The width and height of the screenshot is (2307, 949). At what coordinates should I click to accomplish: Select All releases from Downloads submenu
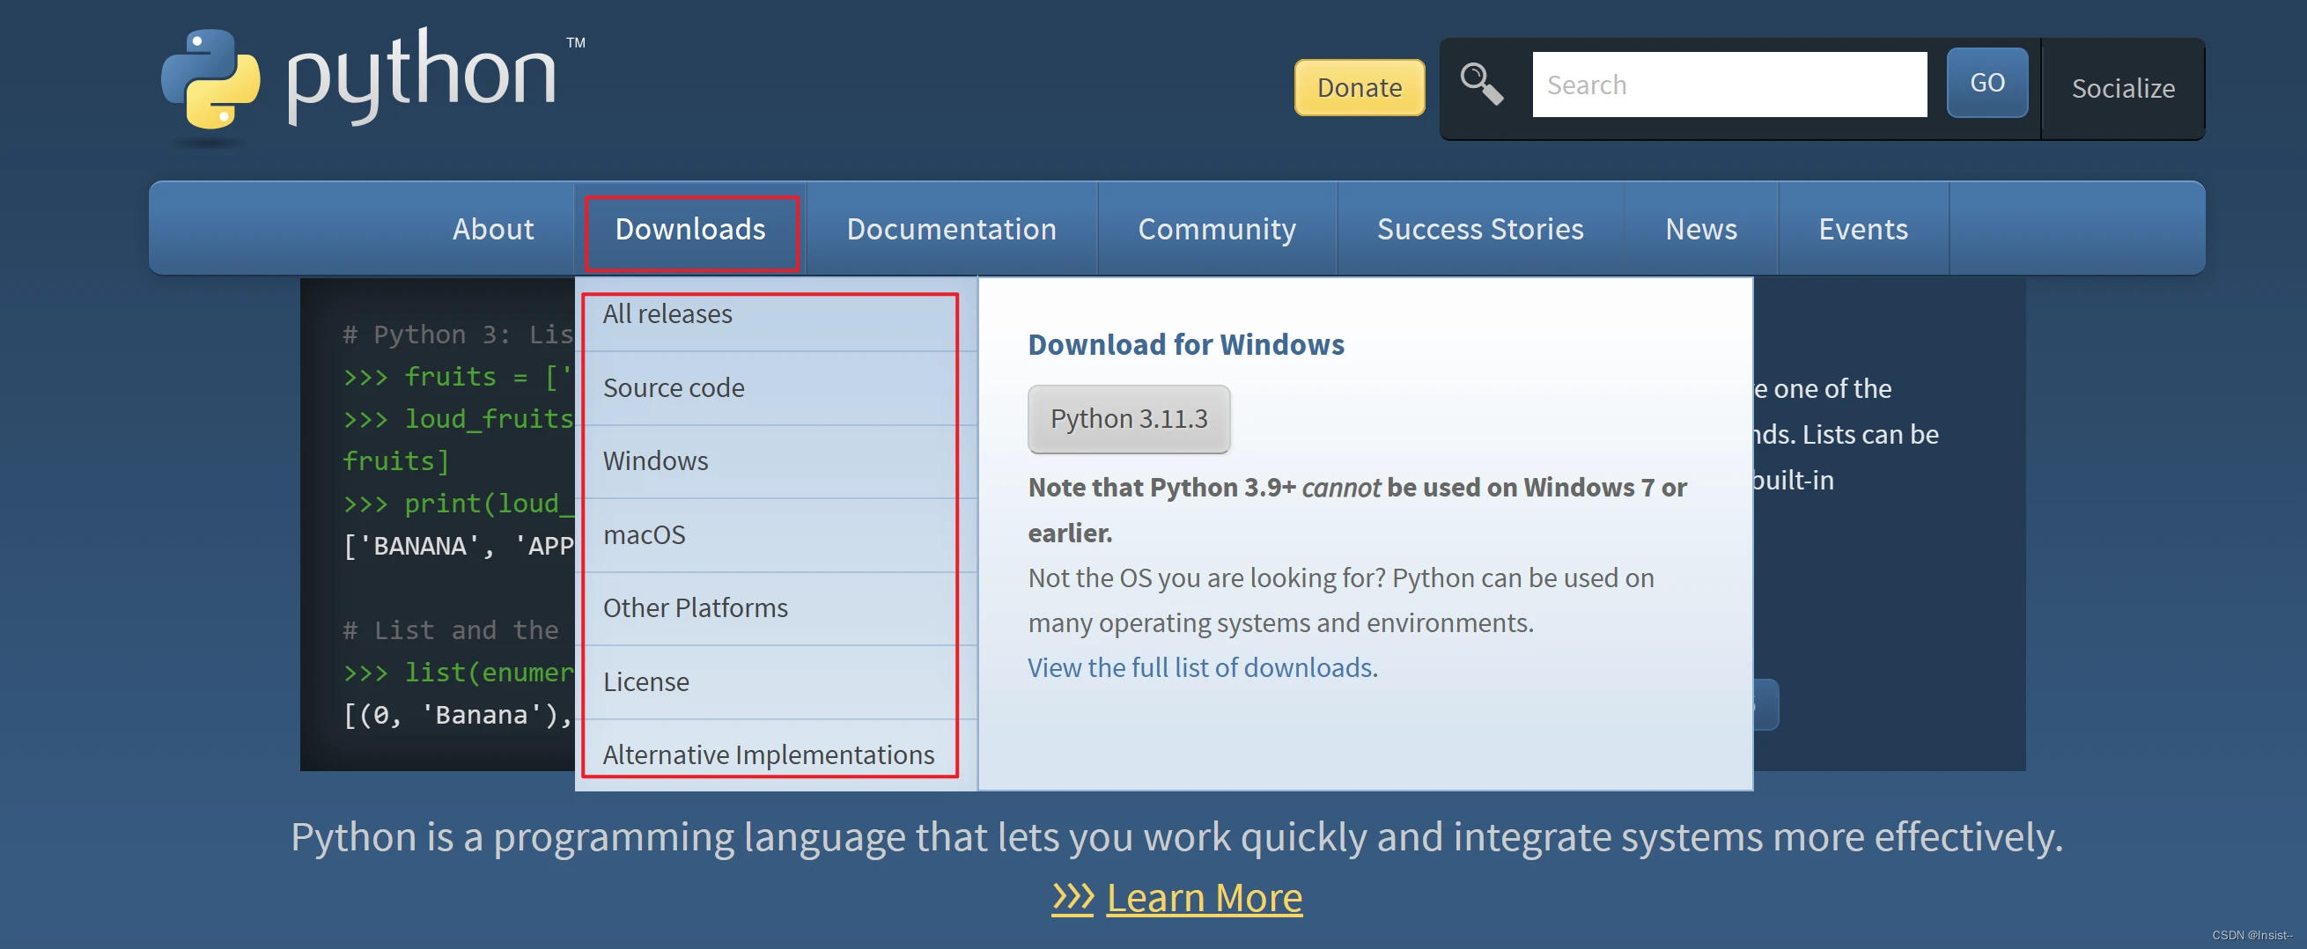click(x=775, y=314)
